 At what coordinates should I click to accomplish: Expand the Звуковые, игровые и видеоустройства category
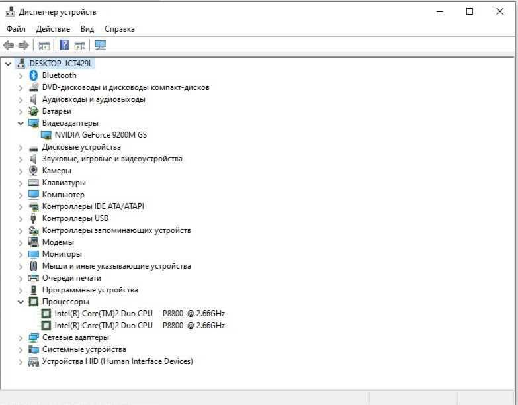tap(21, 159)
